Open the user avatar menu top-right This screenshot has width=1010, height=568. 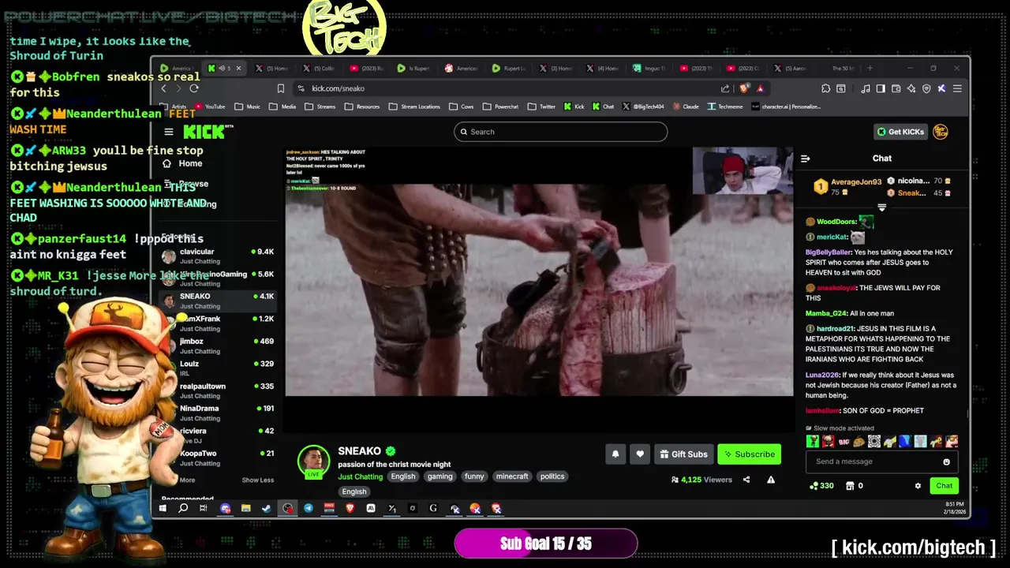point(941,132)
